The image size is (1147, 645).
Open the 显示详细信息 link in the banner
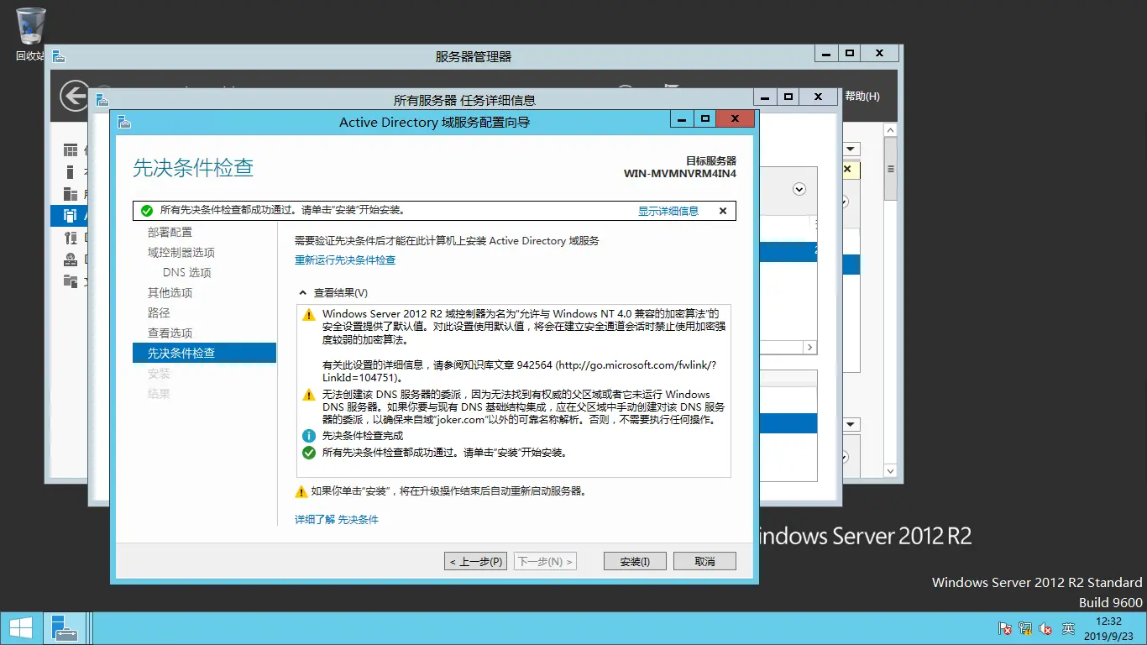coord(668,211)
